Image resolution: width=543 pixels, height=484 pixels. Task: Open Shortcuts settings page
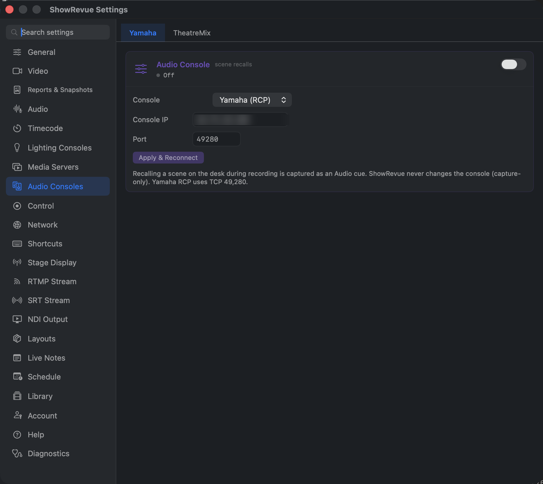(x=58, y=244)
